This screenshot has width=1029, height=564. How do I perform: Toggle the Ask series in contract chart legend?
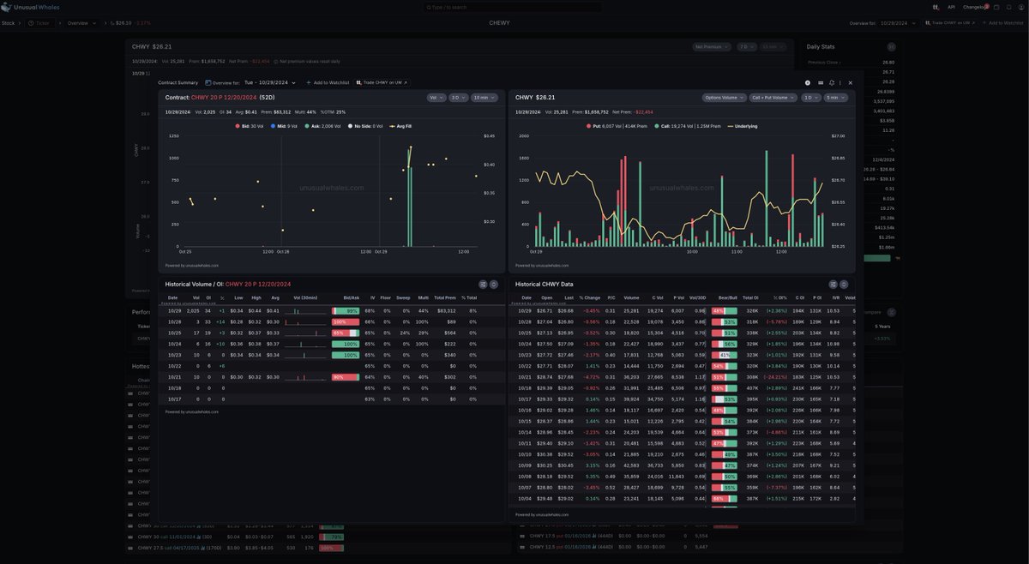324,126
